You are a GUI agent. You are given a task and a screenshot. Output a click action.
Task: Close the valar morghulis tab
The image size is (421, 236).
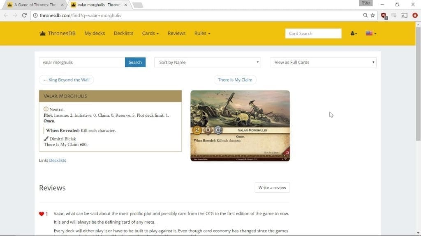click(x=126, y=5)
